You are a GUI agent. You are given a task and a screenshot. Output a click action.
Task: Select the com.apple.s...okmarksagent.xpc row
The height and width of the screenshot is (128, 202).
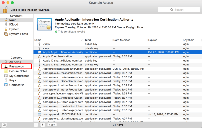[x=118, y=119]
